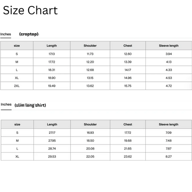Click the Shoulder header in croptop table
This screenshot has height=192, width=192.
coord(90,46)
